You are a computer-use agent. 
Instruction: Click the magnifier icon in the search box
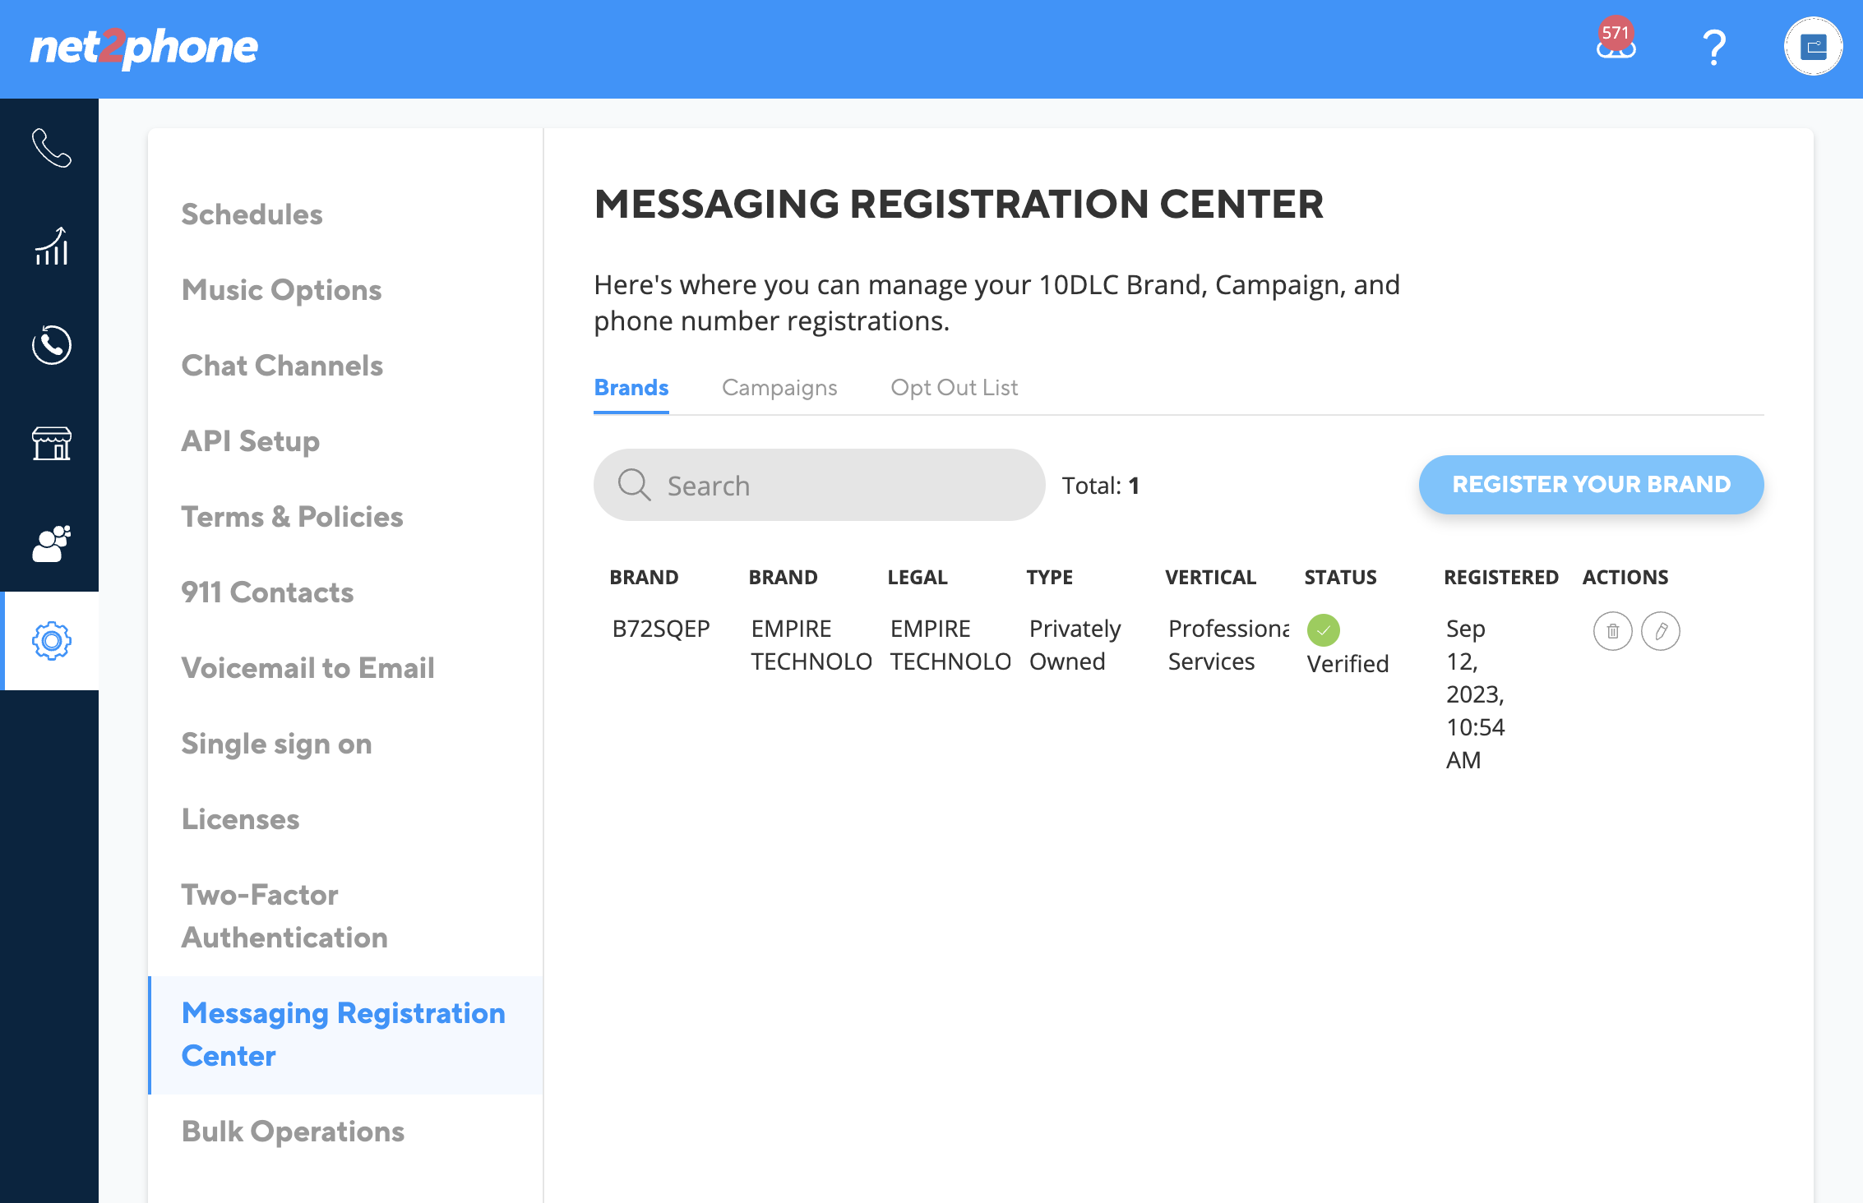coord(634,485)
